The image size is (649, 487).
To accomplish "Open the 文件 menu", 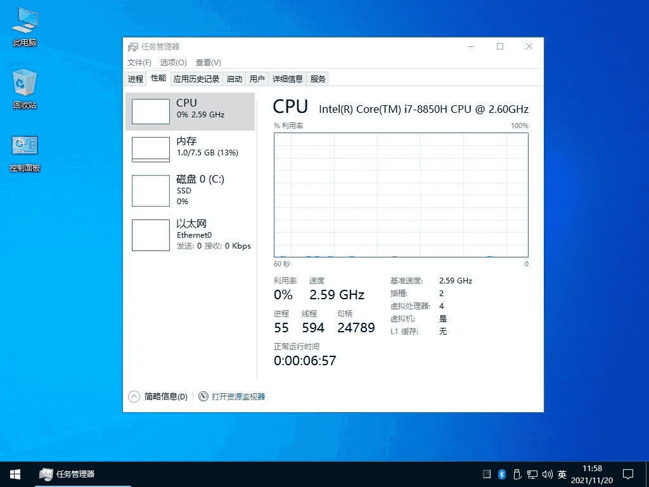I will tap(138, 62).
